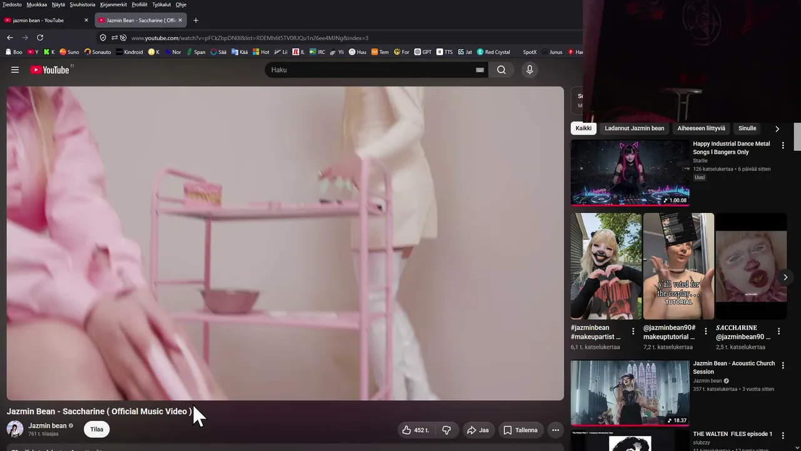Open the YouTube hamburger guide menu

pyautogui.click(x=15, y=70)
